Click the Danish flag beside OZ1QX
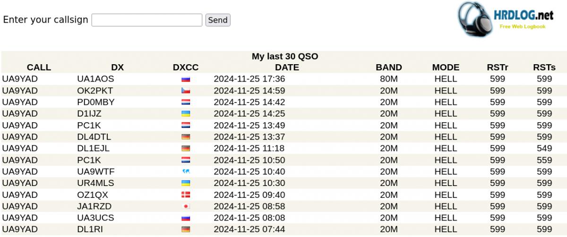 tap(186, 195)
